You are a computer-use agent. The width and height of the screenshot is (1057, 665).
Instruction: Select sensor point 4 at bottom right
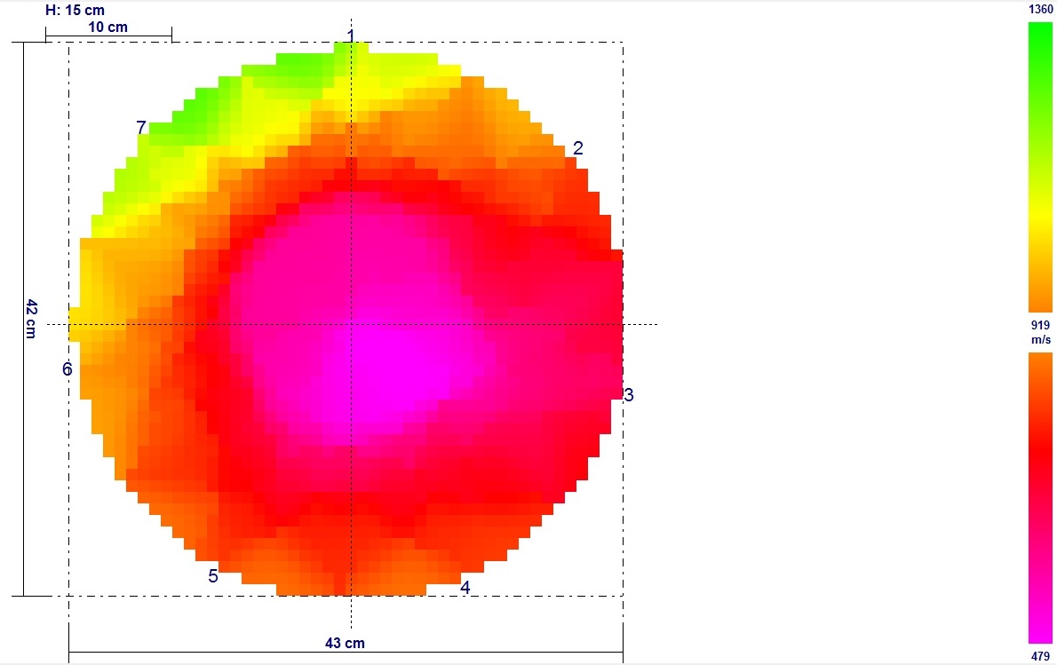[465, 587]
